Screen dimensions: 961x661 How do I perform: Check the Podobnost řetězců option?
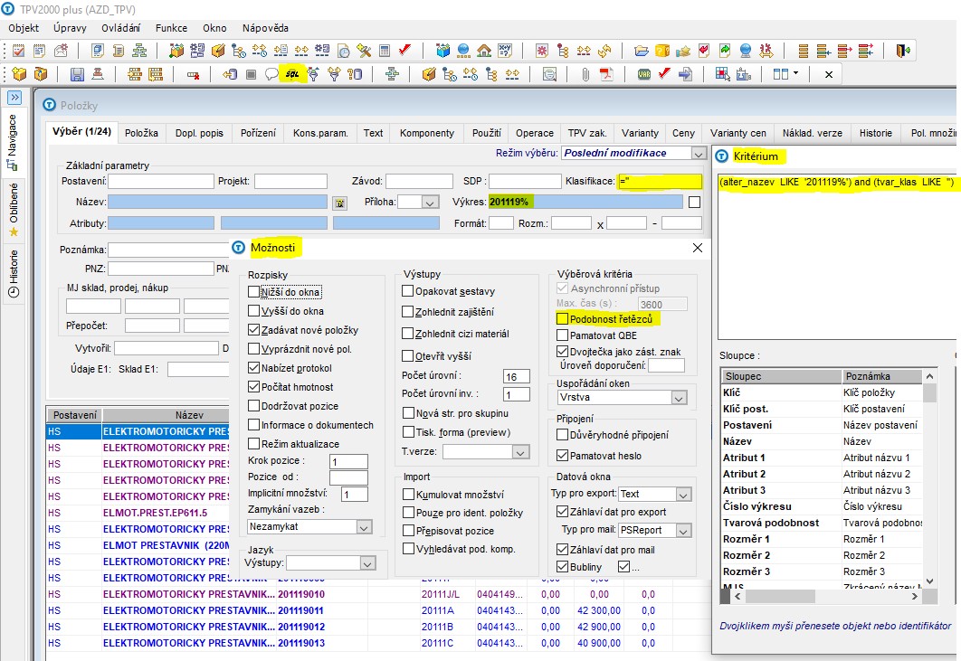(562, 318)
